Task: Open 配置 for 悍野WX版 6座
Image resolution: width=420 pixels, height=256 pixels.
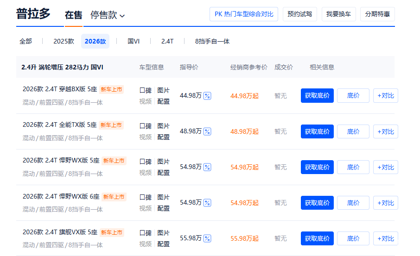Action: 163,208
